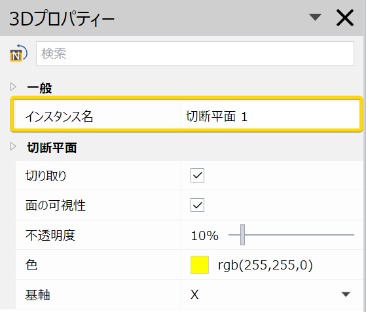
Task: Open the yellow 色 color swatch
Action: click(x=200, y=265)
